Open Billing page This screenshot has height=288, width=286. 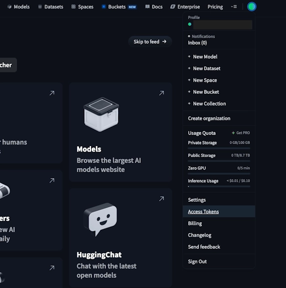click(x=219, y=223)
